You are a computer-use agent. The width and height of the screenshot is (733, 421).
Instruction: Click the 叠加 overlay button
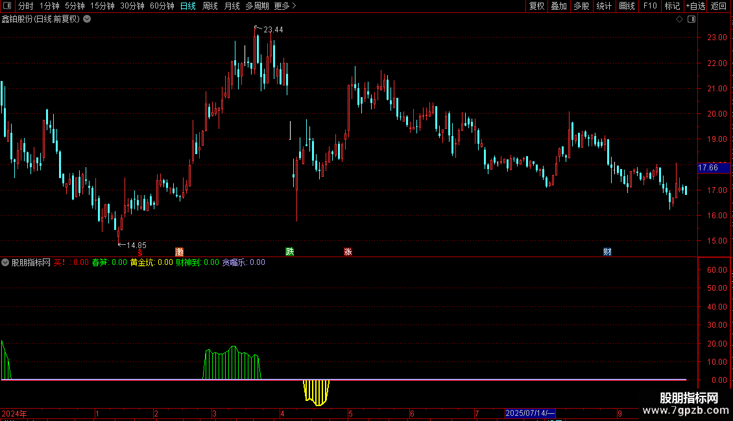tap(559, 6)
